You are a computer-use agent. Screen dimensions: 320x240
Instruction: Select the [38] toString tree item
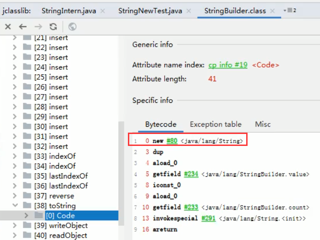tap(55, 206)
